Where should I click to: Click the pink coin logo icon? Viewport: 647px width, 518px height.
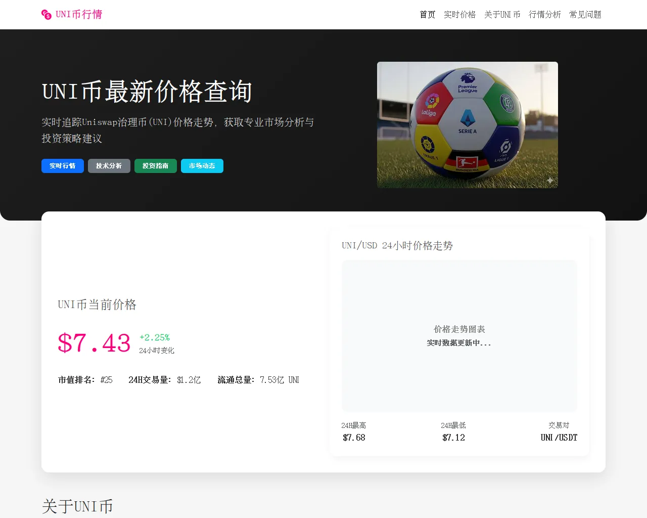[47, 15]
